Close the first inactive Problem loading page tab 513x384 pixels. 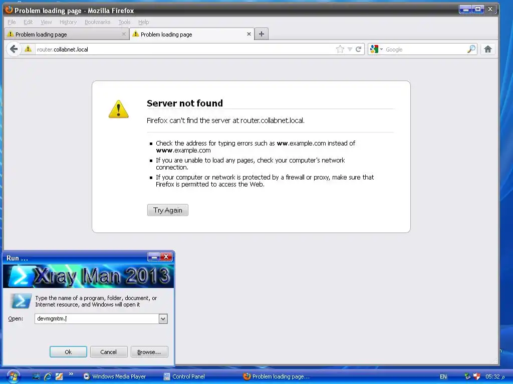123,34
